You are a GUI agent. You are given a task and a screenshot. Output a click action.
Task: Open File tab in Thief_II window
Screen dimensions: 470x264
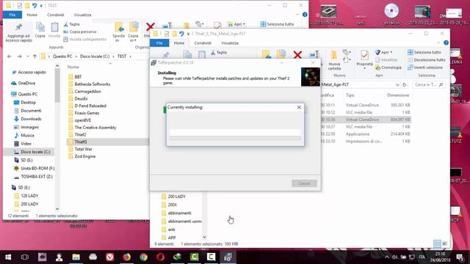pos(159,43)
